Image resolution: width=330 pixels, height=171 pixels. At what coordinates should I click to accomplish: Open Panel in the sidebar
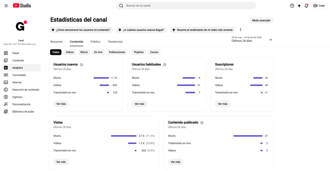point(21,53)
